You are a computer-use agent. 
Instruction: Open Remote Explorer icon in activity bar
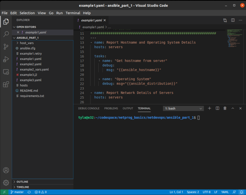point(6,72)
